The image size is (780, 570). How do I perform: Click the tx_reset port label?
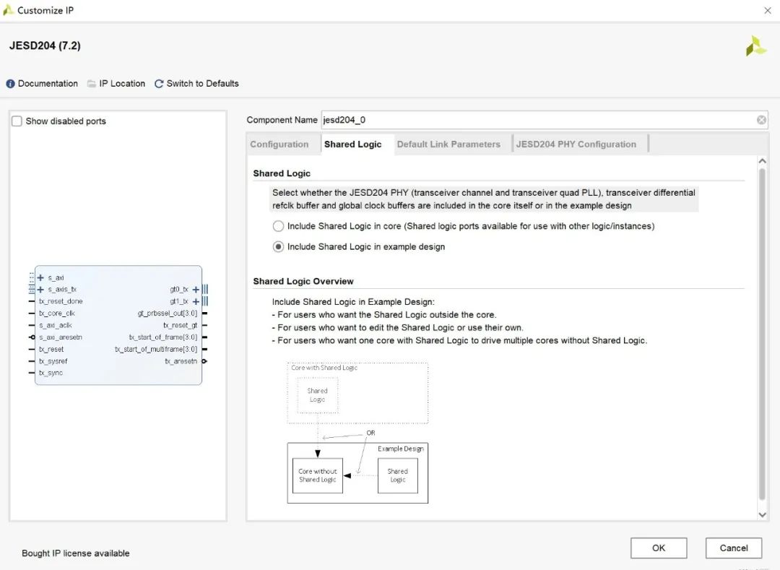pos(51,349)
